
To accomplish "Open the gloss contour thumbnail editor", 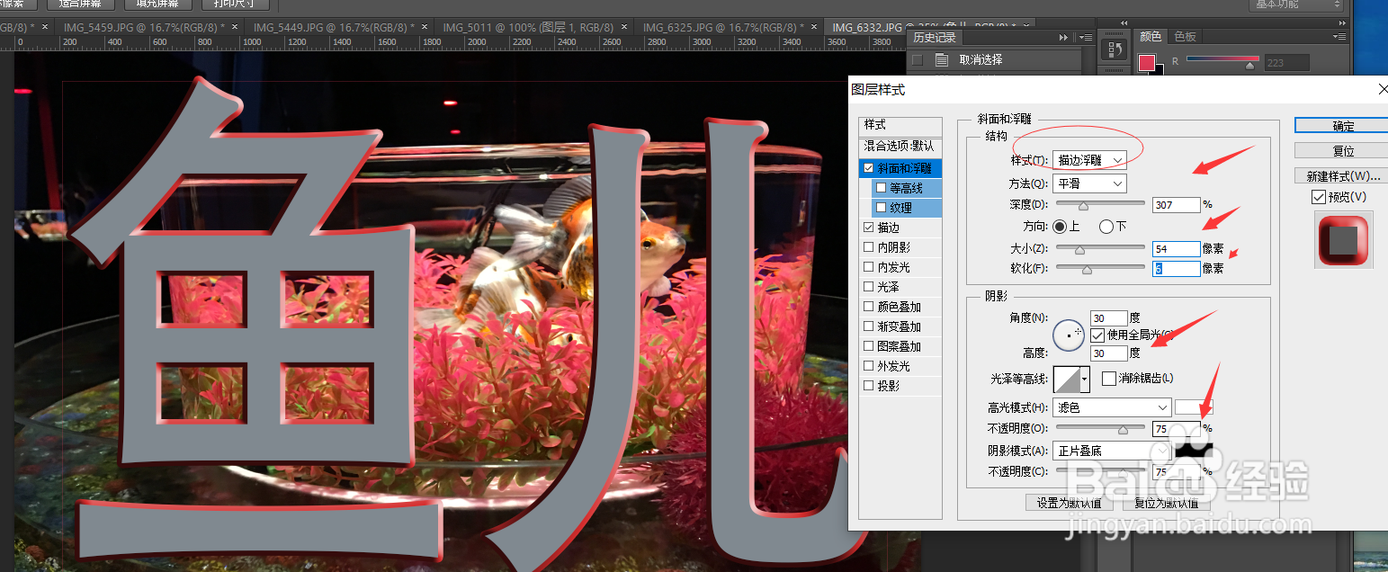I will point(1066,379).
